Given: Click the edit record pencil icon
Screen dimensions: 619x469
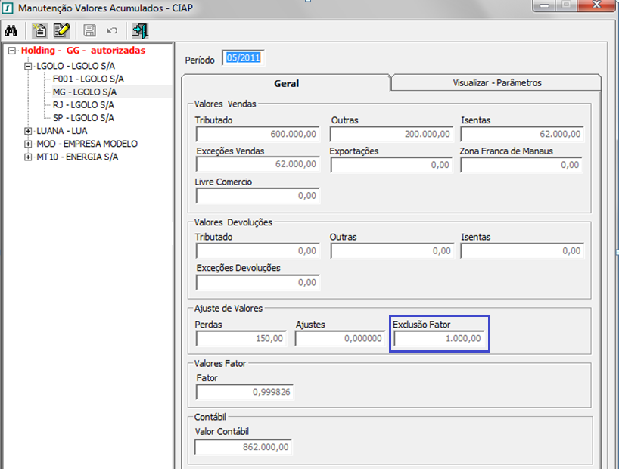Looking at the screenshot, I should coord(61,31).
